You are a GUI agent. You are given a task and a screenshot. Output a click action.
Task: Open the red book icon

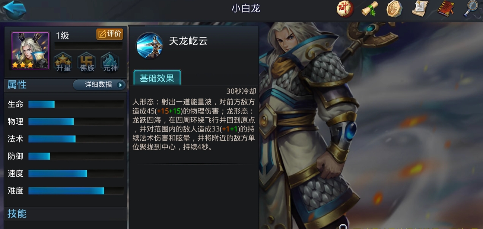(x=445, y=9)
